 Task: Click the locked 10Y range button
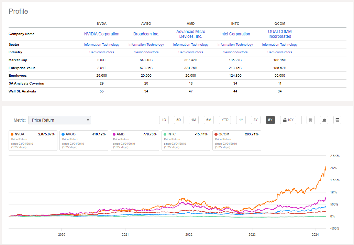(x=288, y=120)
